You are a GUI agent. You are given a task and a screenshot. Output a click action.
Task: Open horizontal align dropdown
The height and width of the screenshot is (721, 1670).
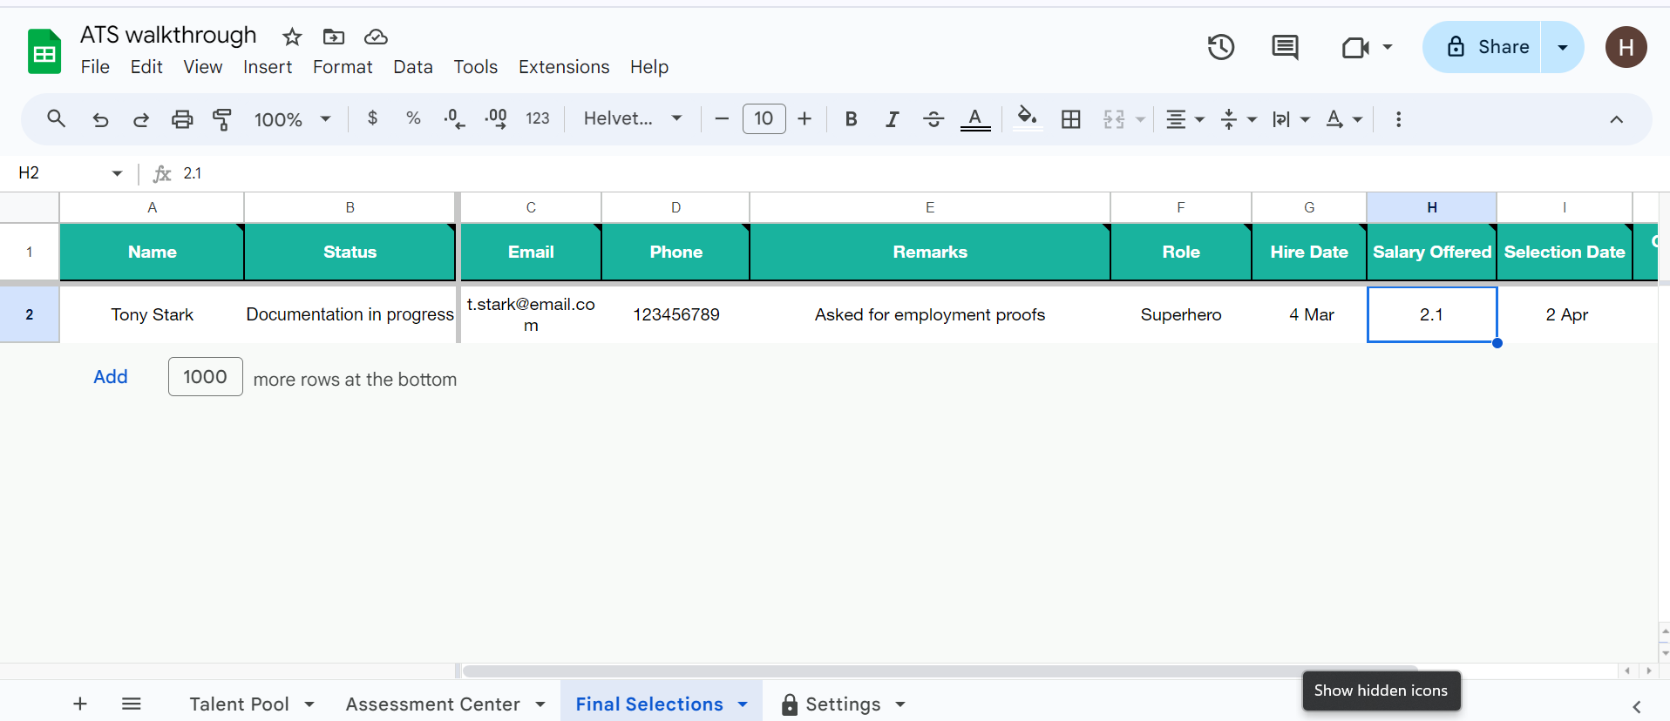[1185, 119]
